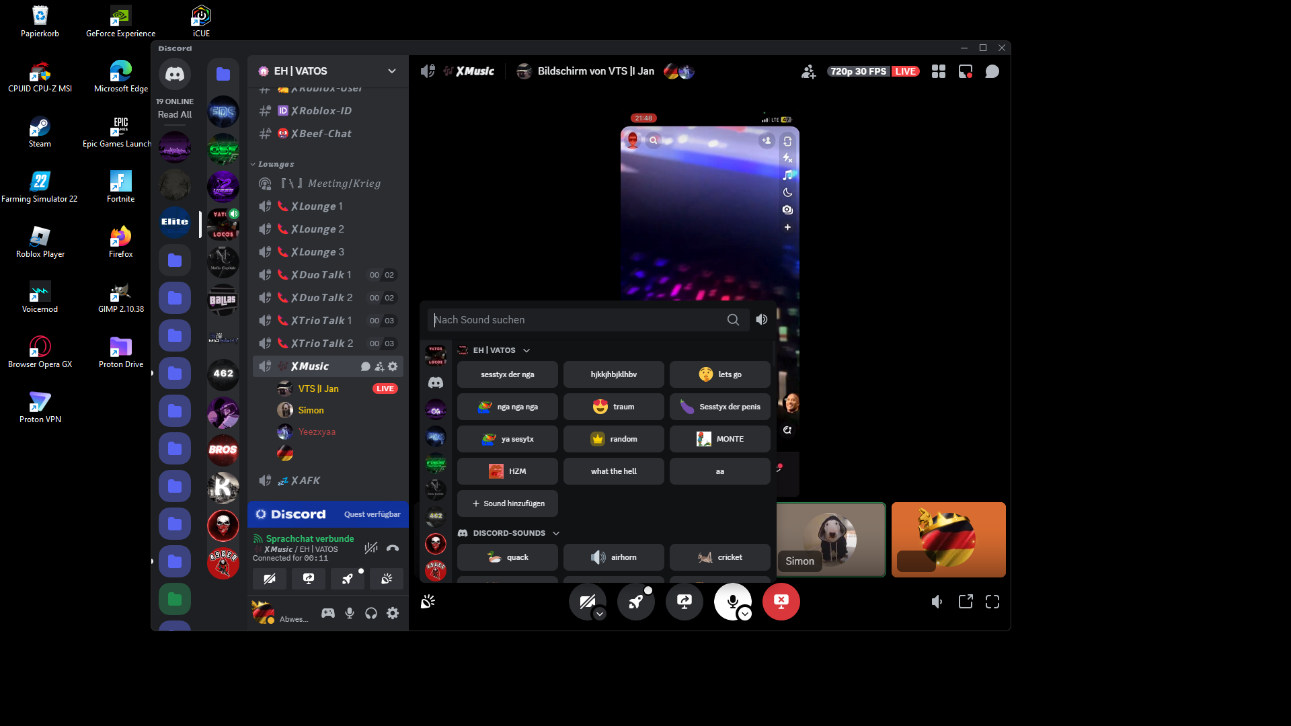The width and height of the screenshot is (1291, 726).
Task: Click the fullscreen icon in the stream view
Action: (x=992, y=602)
